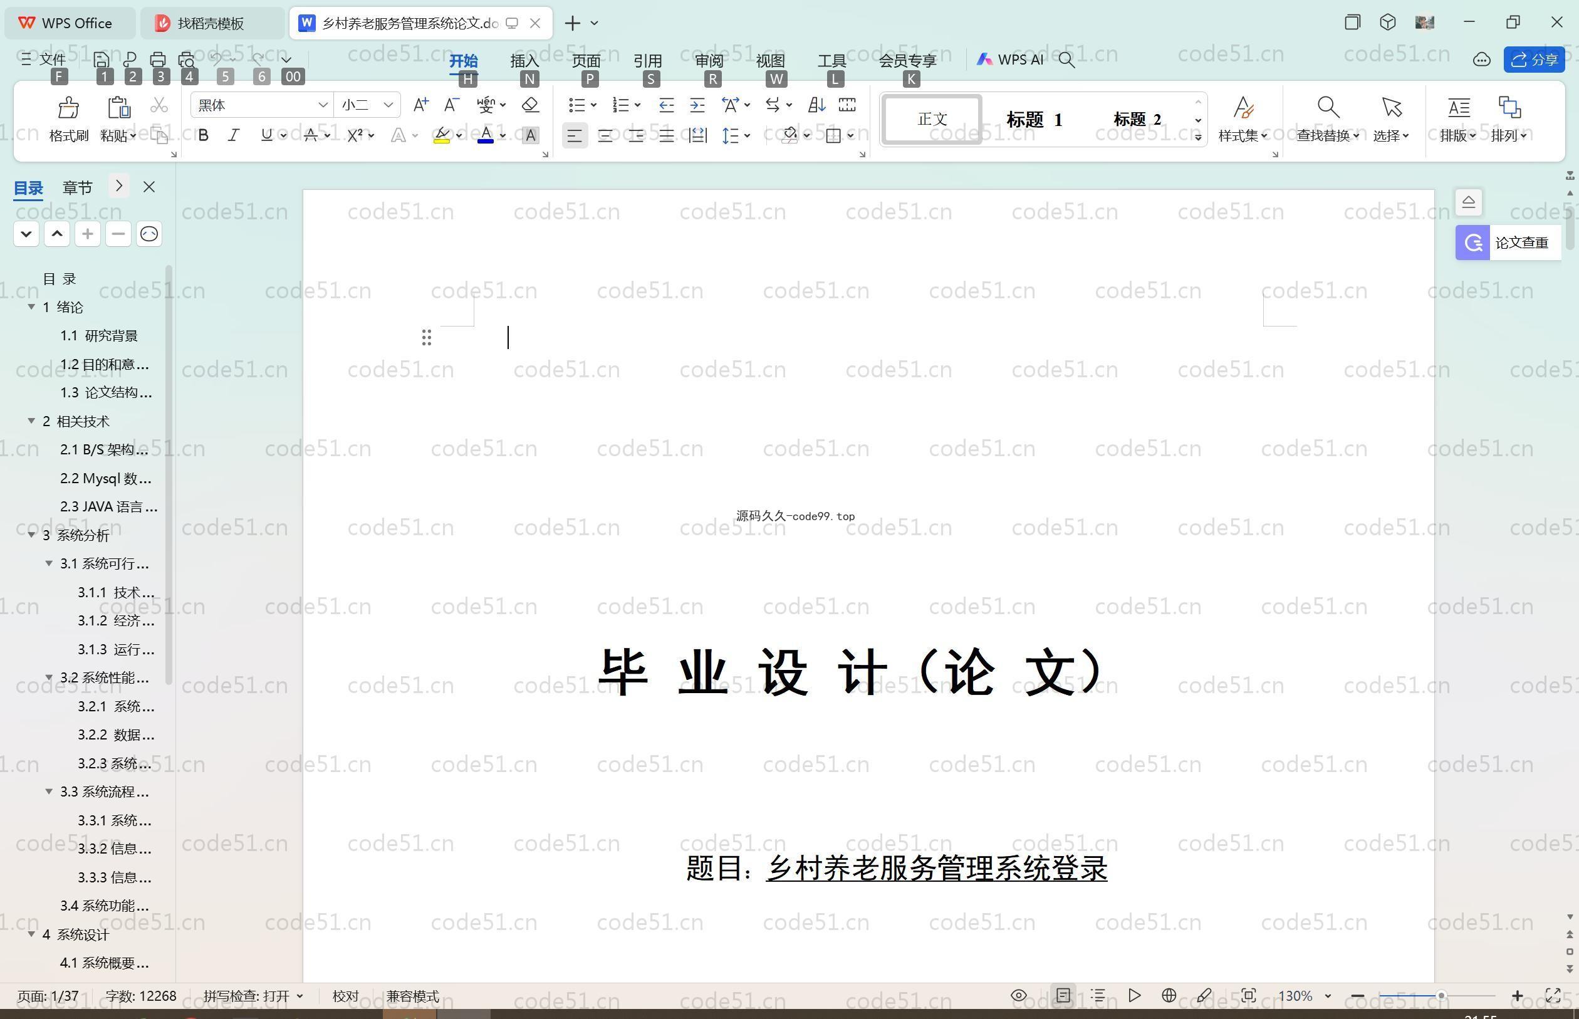Image resolution: width=1579 pixels, height=1019 pixels.
Task: Click the Format Painter (格式刷) icon
Action: pyautogui.click(x=69, y=107)
